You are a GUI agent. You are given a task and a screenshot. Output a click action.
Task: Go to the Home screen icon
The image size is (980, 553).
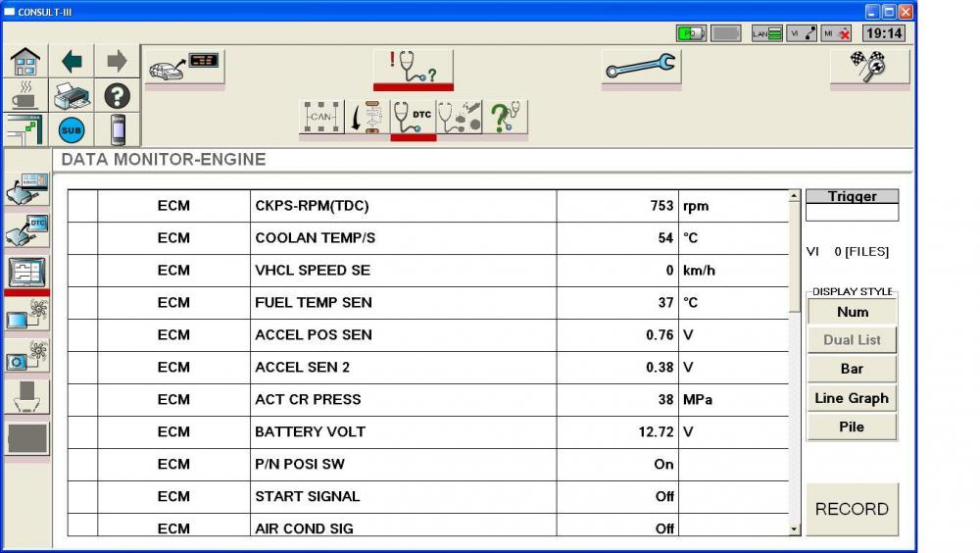[24, 62]
